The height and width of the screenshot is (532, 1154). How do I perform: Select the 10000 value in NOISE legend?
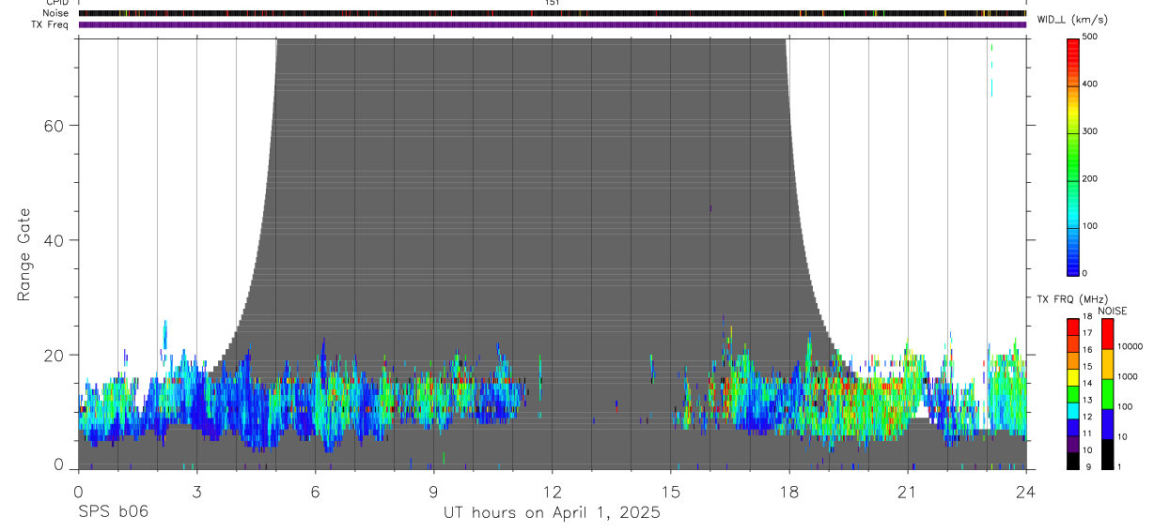coord(1130,346)
